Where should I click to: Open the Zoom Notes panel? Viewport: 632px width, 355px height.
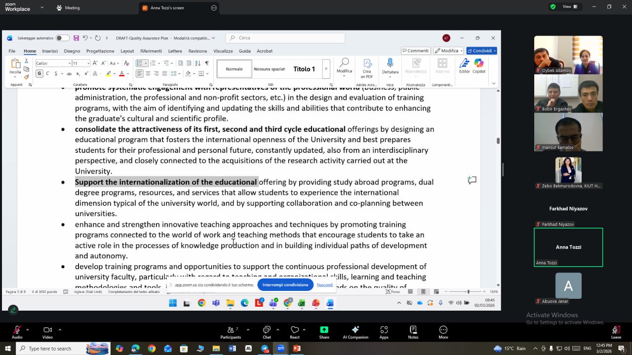(x=413, y=330)
